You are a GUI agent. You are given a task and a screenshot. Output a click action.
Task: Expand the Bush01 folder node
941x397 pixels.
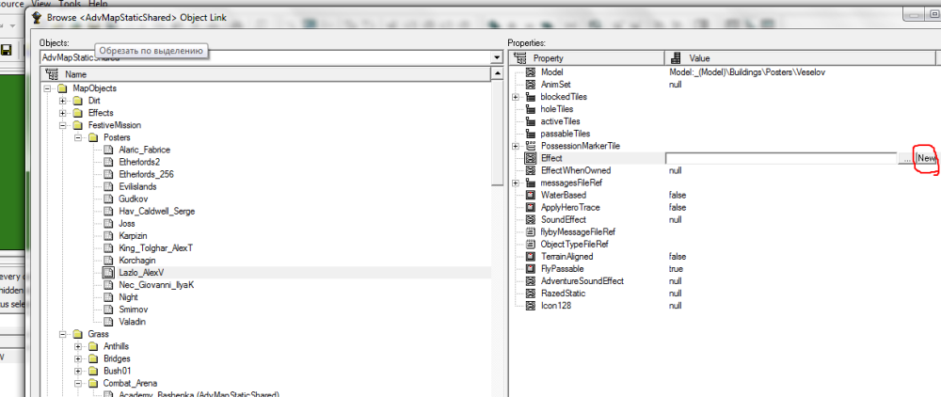coord(77,371)
